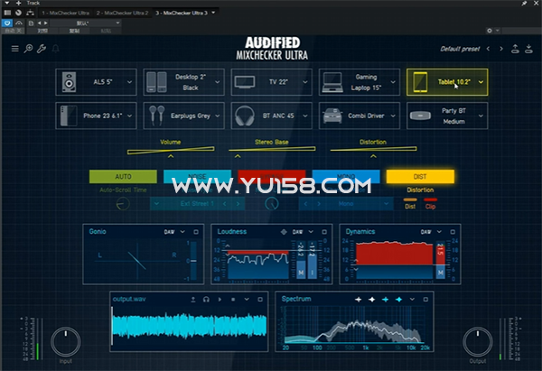Click the pin window icon
Viewport: 542px width, 371px height.
coord(524,3)
